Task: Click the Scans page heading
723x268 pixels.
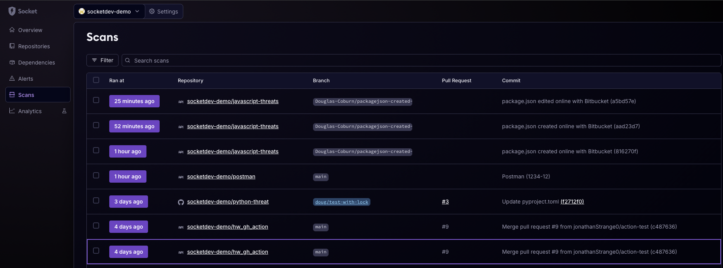Action: [x=102, y=37]
